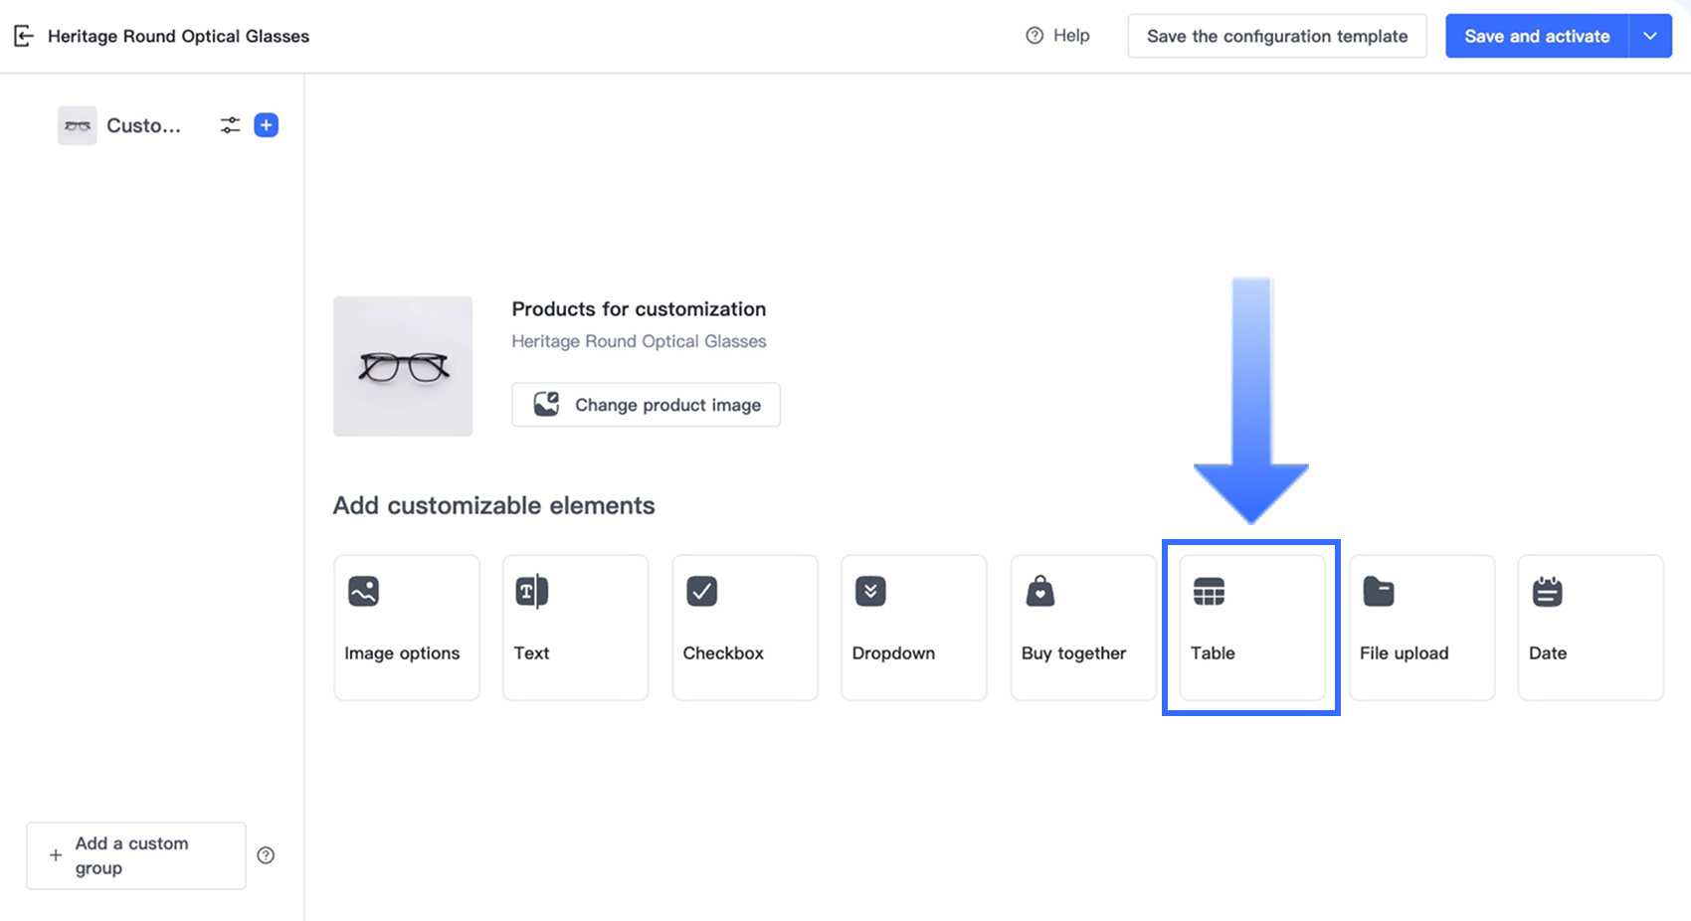Add a Date element
Viewport: 1691px width, 921px height.
1591,628
